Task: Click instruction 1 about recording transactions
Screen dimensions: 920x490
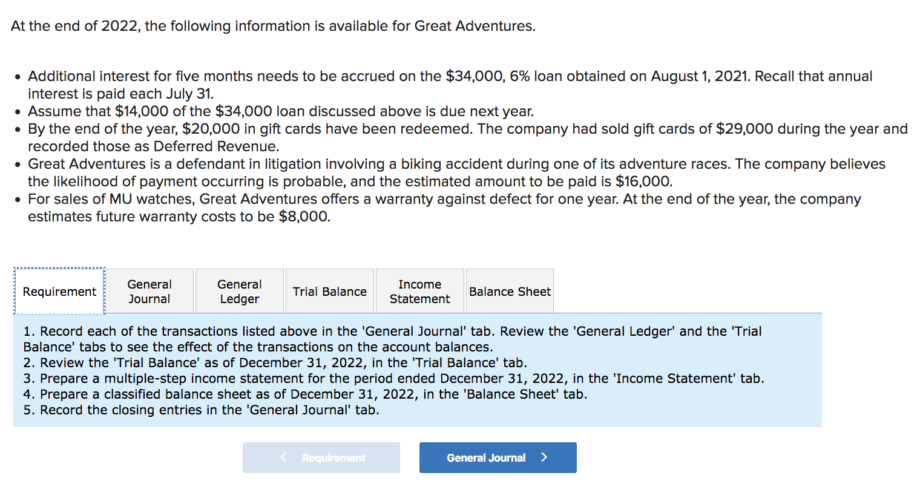Action: (x=392, y=339)
